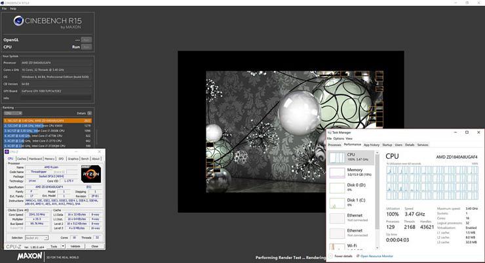Select CPU in Task Manager sidebar
The width and height of the screenshot is (485, 263).
[x=351, y=157]
